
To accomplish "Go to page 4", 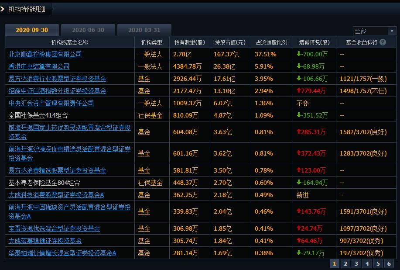I will (x=367, y=263).
